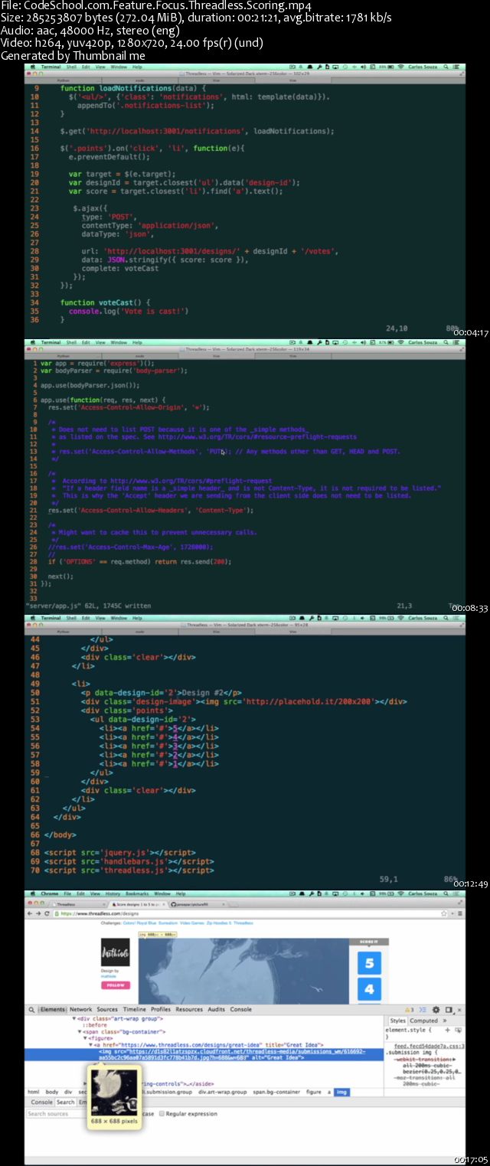Open the Resources tab in DevTools
Viewport: 490px width, 1166px height.
coord(189,1010)
